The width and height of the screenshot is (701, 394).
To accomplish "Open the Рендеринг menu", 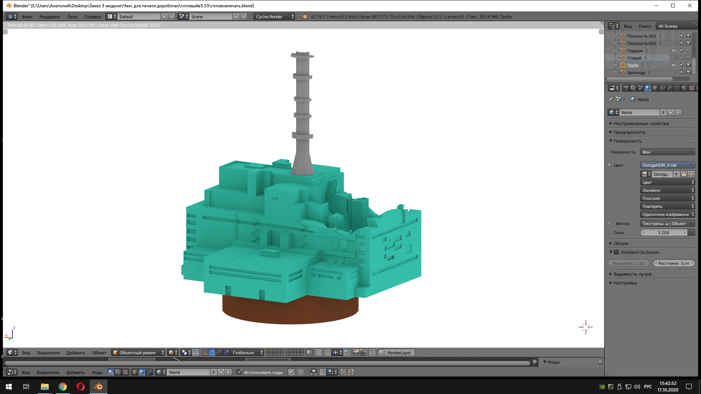I will pyautogui.click(x=50, y=17).
